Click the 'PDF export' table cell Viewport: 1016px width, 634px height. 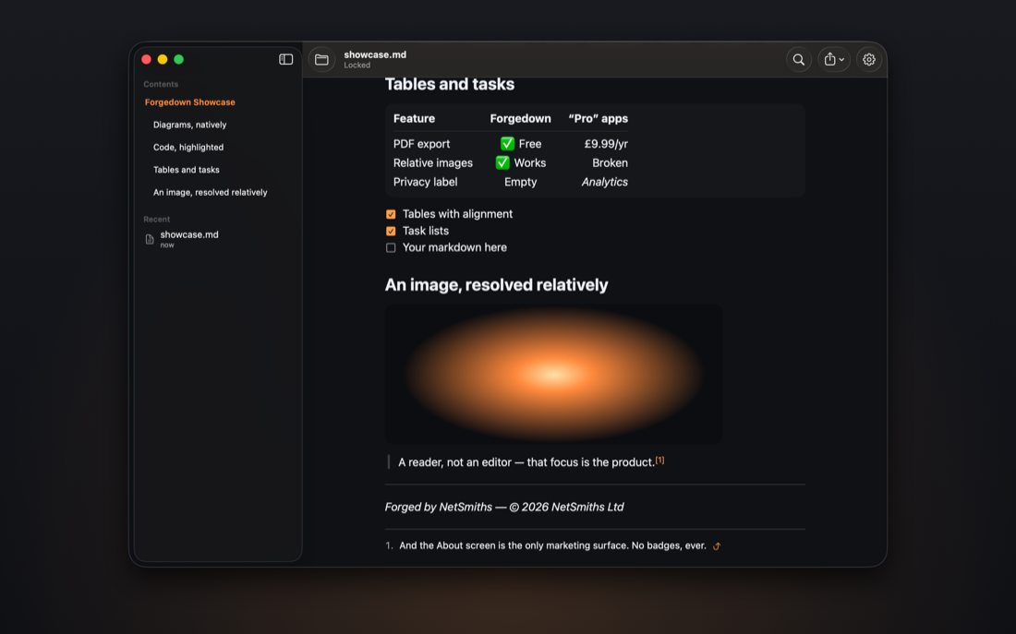(x=421, y=144)
